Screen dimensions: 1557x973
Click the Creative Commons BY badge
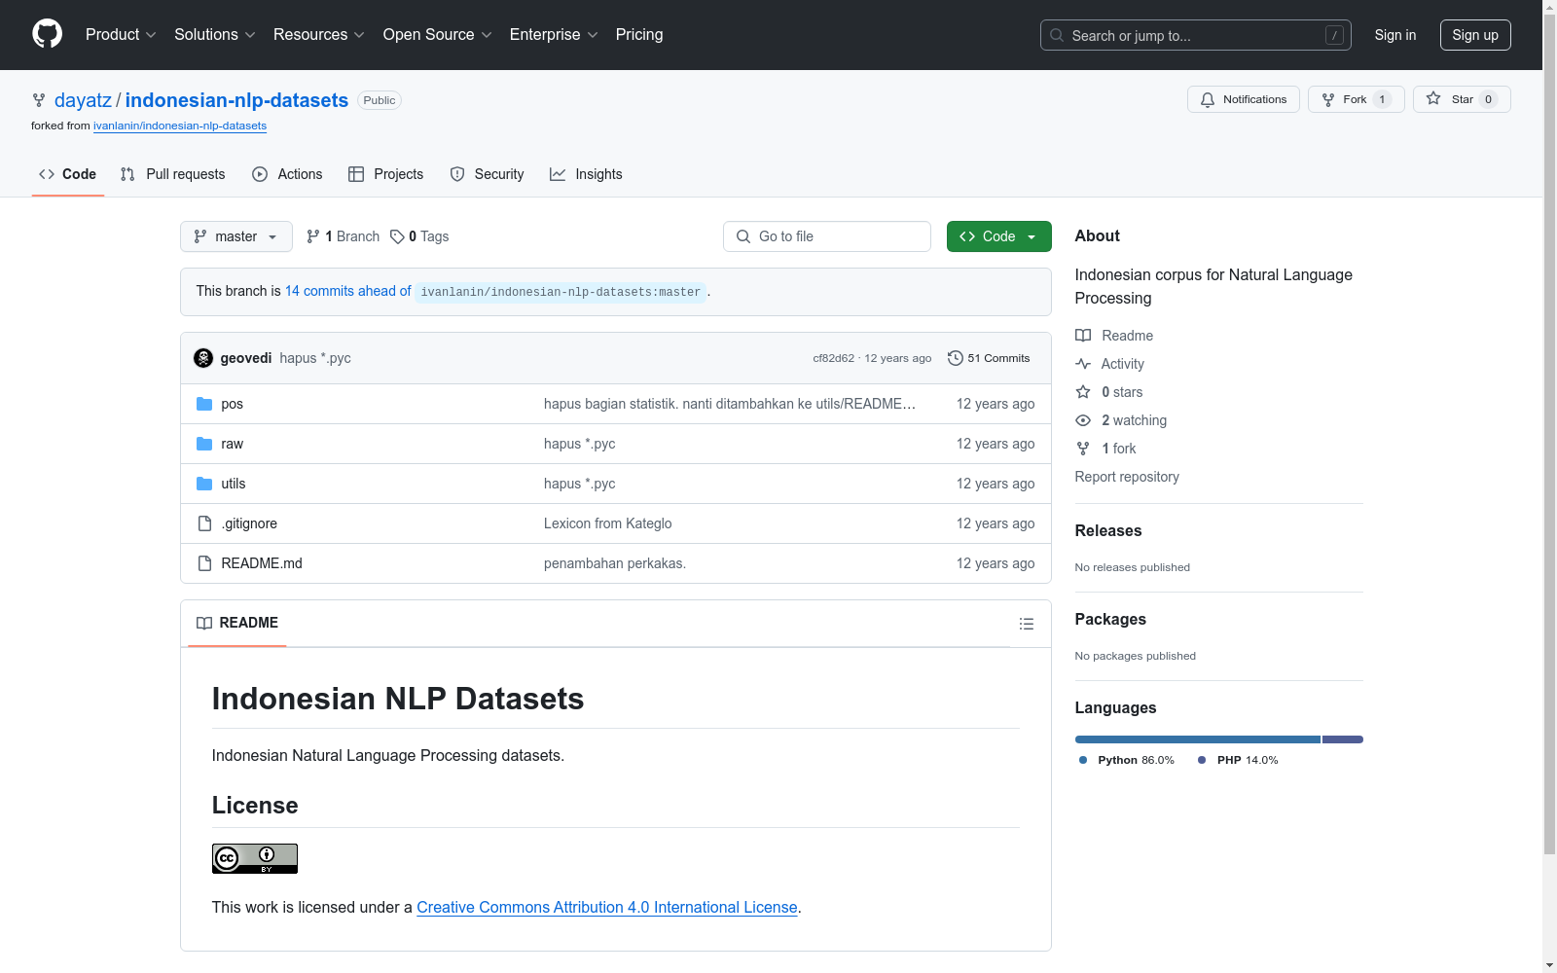tap(255, 858)
